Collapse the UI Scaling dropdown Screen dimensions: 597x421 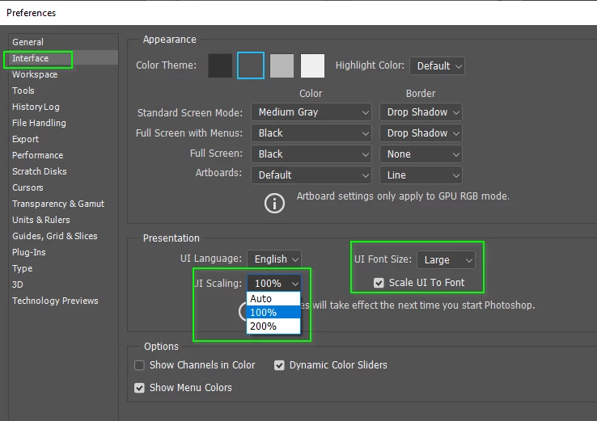(274, 284)
